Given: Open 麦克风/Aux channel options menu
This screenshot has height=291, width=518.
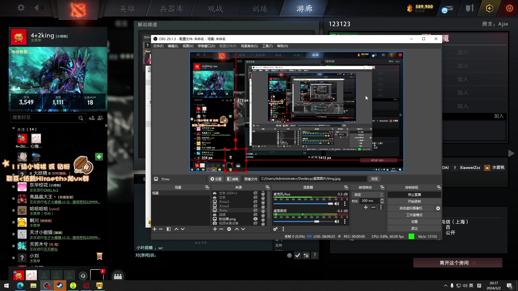Looking at the screenshot, I should 345,204.
